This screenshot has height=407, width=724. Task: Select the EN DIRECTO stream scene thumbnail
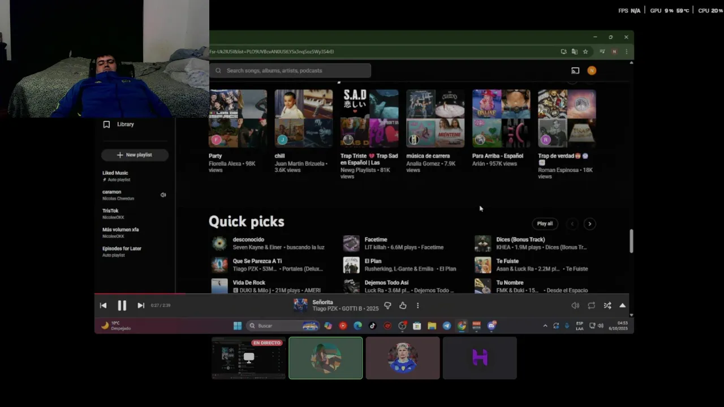(249, 358)
